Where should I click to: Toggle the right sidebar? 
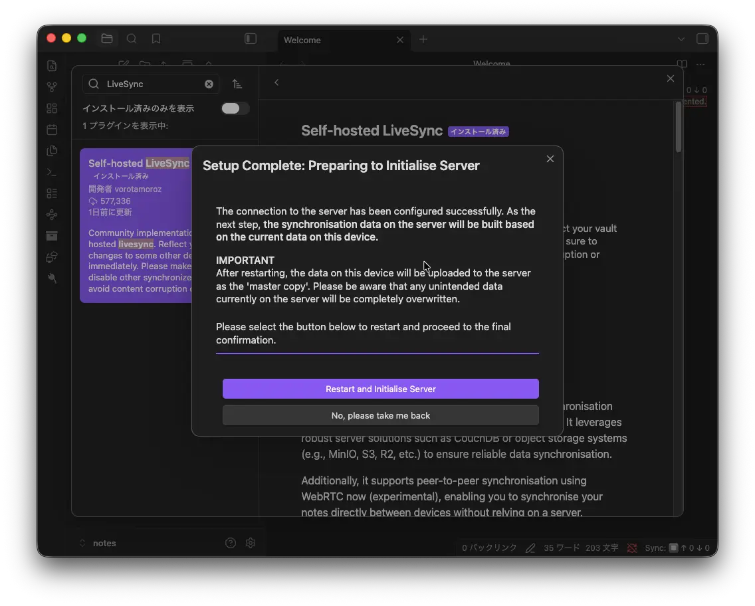702,39
